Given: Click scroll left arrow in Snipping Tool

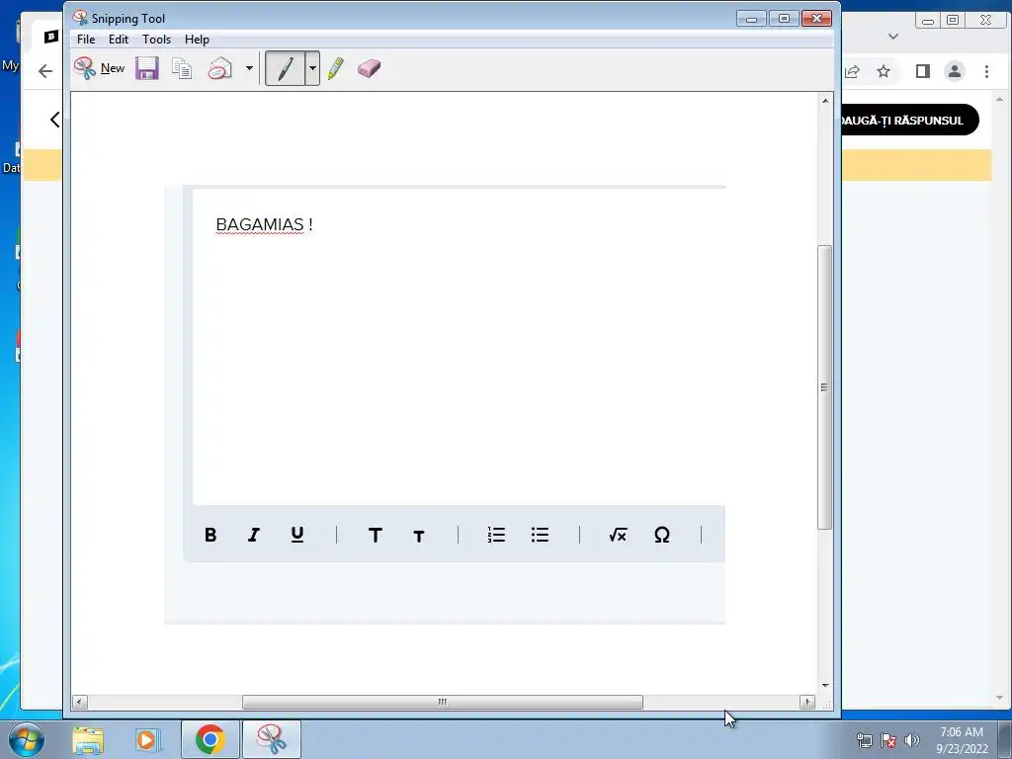Looking at the screenshot, I should click(80, 702).
